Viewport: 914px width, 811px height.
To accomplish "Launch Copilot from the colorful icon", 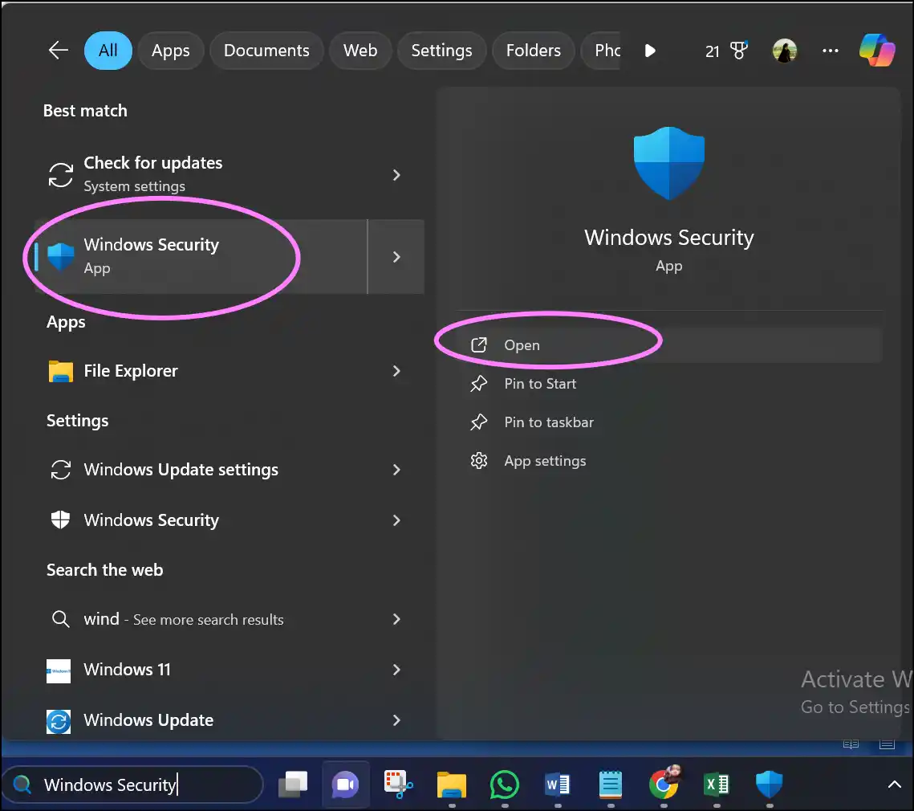I will [x=877, y=50].
